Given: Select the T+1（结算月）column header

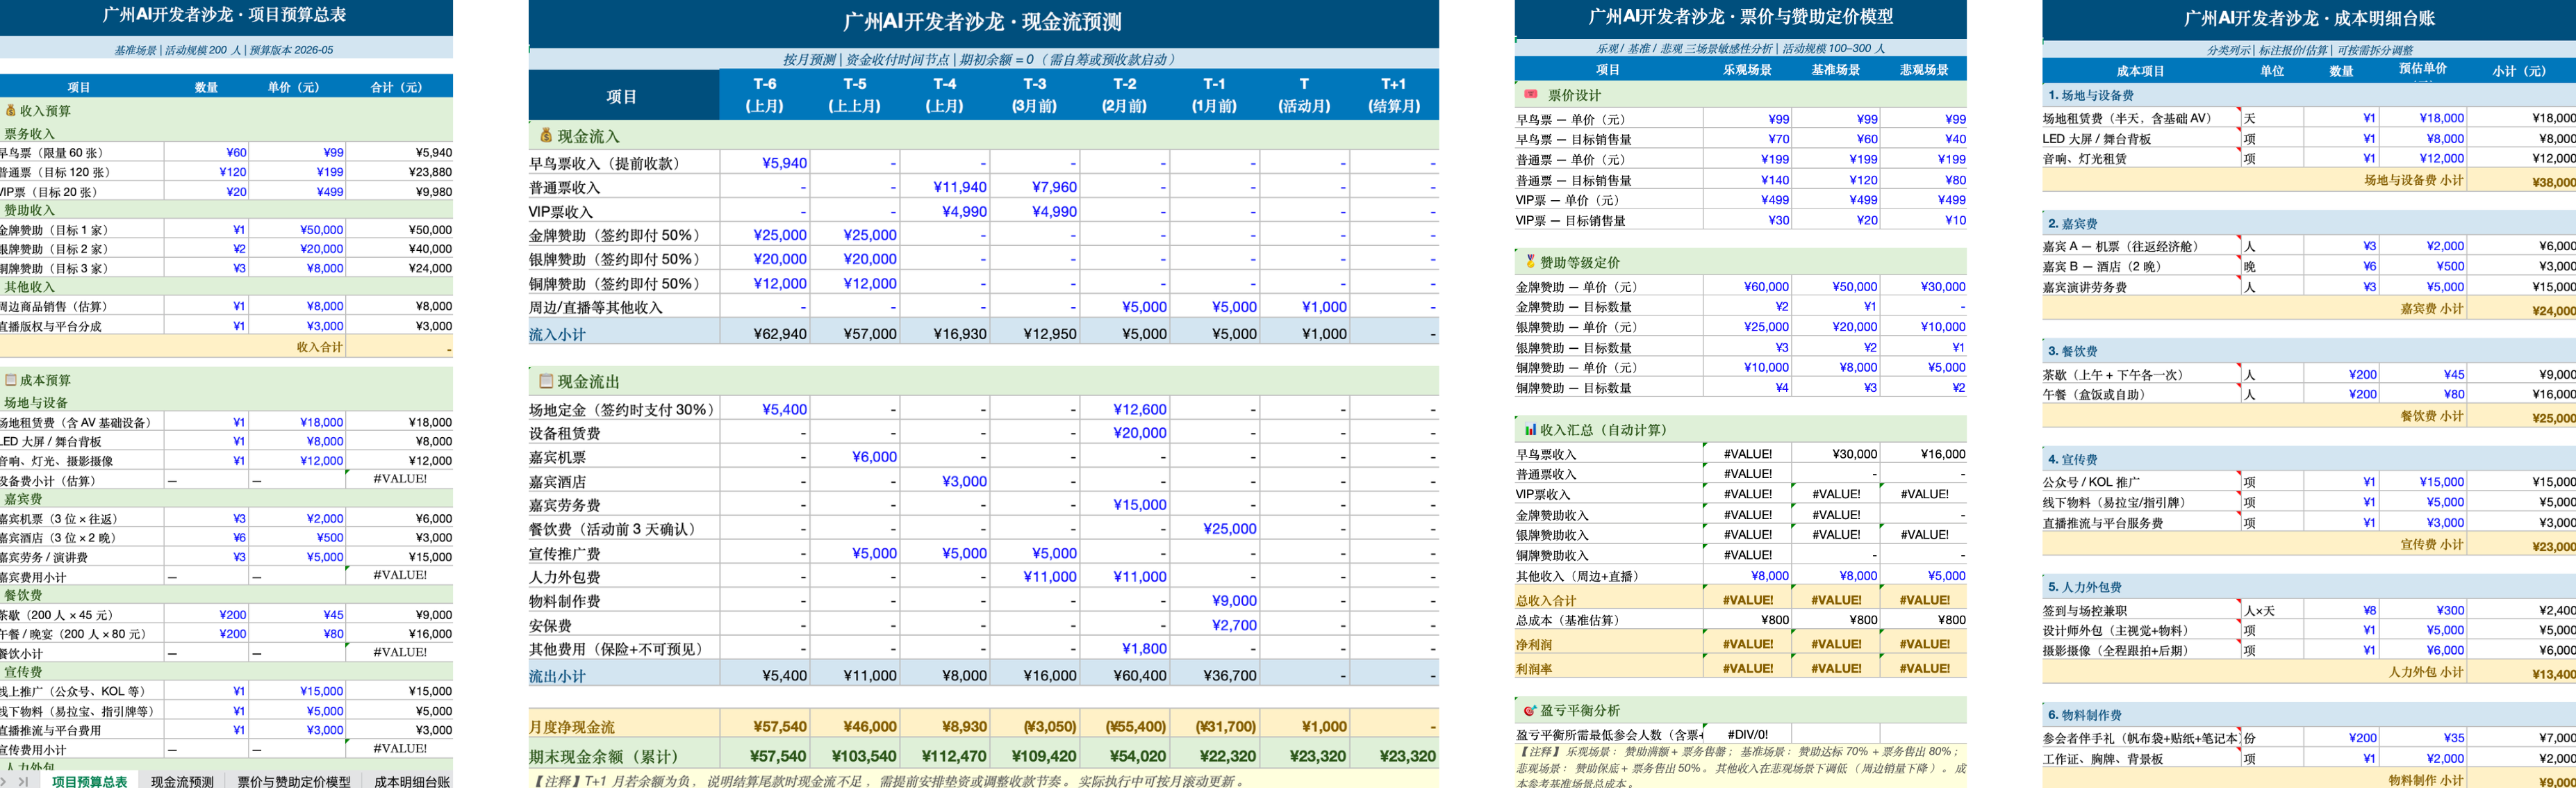Looking at the screenshot, I should click(x=1394, y=95).
